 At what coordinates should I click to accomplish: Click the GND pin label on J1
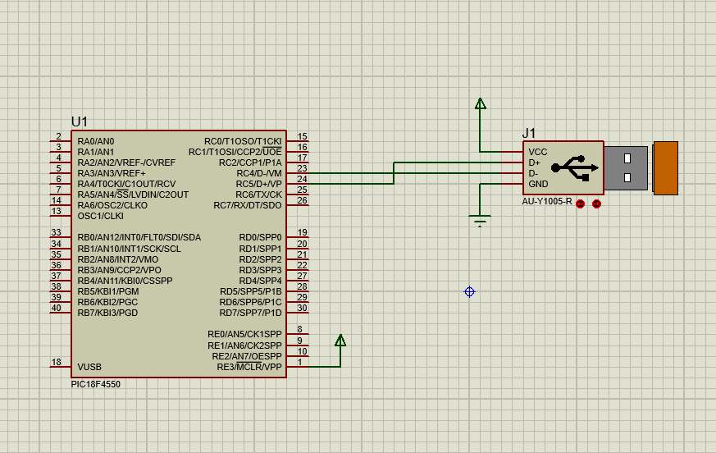click(x=538, y=184)
